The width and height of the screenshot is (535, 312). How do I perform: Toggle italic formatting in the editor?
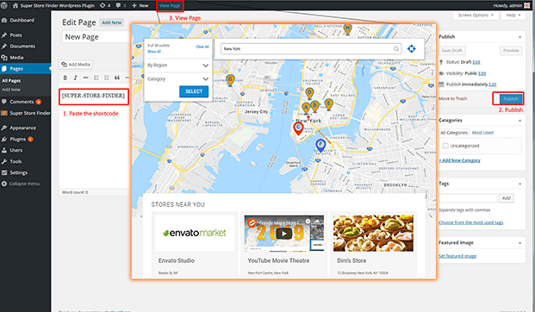click(x=76, y=78)
